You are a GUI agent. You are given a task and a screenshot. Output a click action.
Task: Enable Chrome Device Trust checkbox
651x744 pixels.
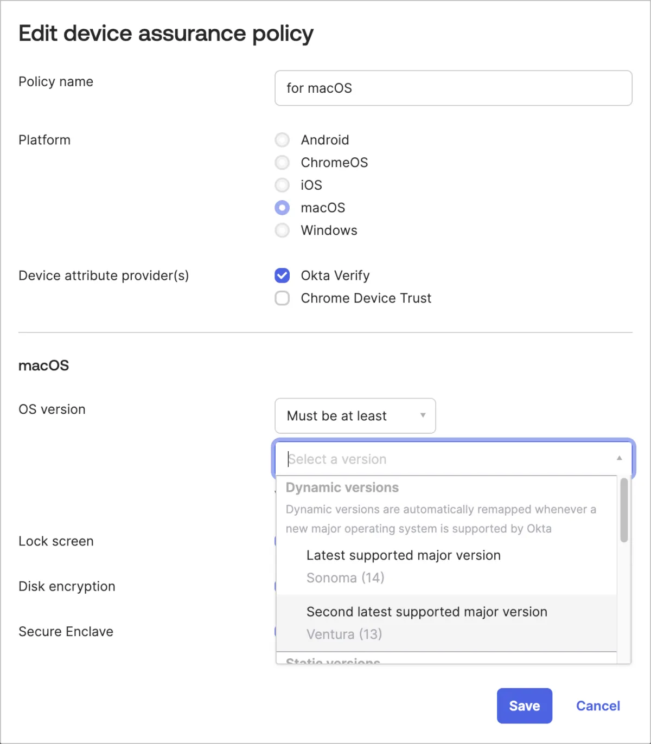click(282, 298)
